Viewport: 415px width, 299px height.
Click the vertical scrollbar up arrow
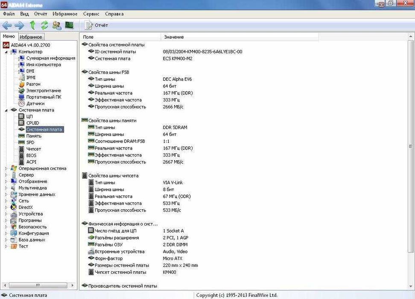410,36
